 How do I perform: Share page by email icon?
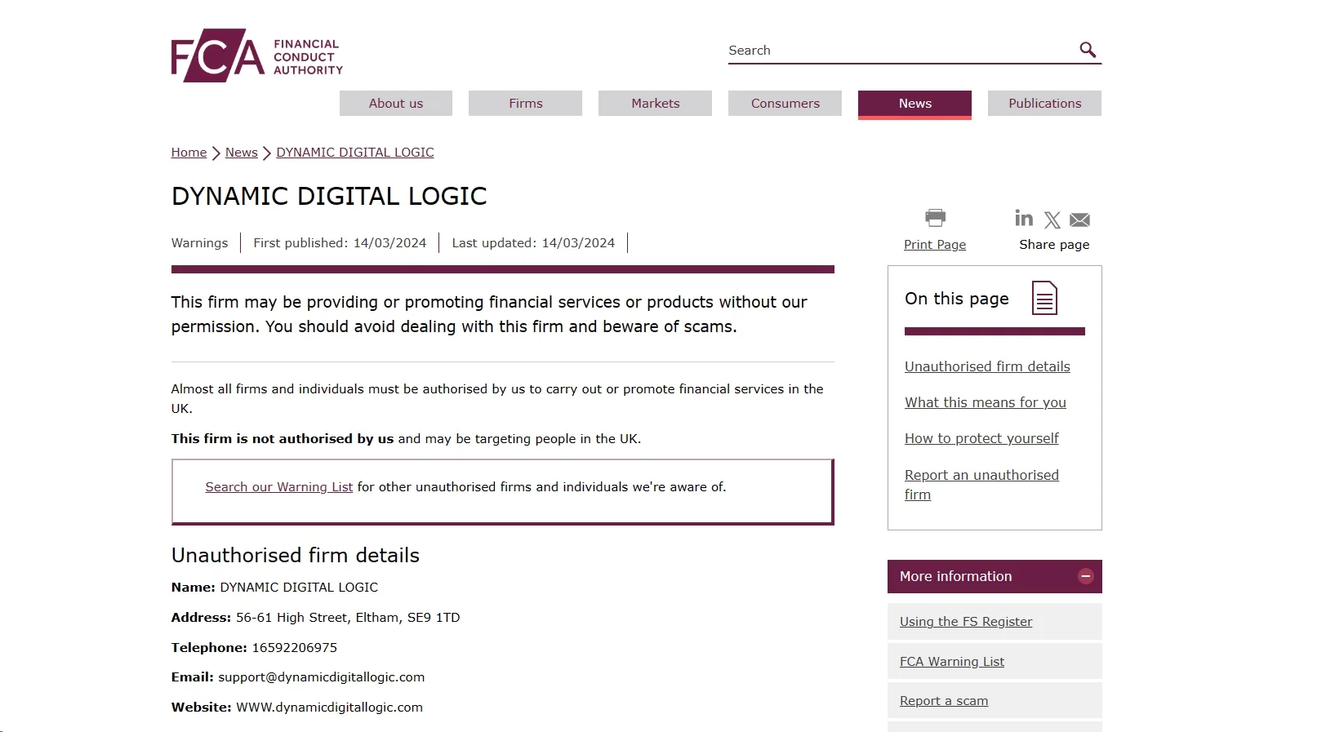pos(1079,220)
